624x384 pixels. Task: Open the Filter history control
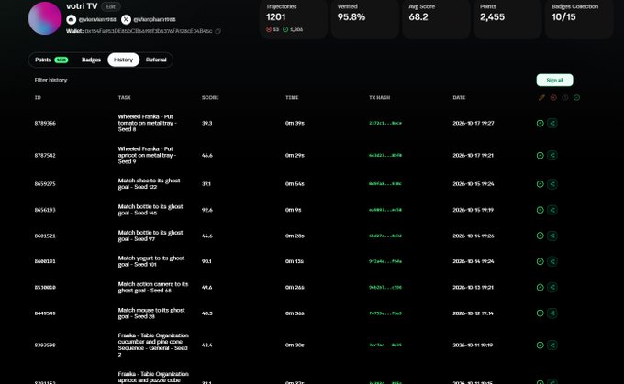click(x=51, y=80)
